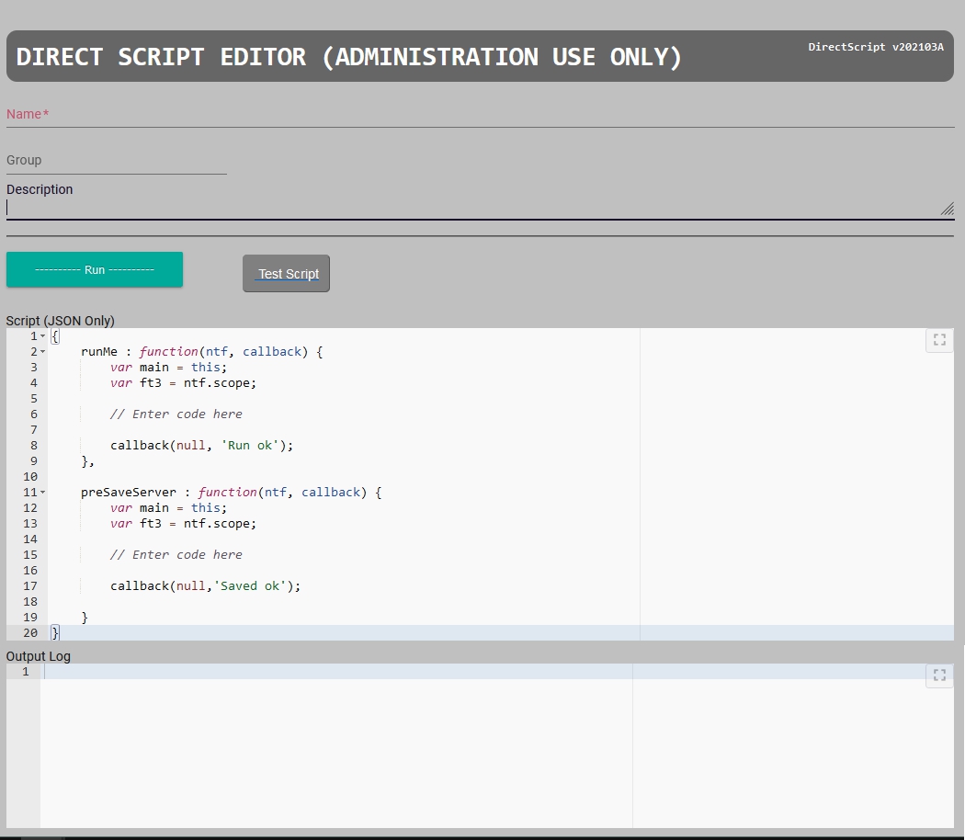Click line number 20 in the editor gutter
Image resolution: width=965 pixels, height=840 pixels.
coord(30,632)
